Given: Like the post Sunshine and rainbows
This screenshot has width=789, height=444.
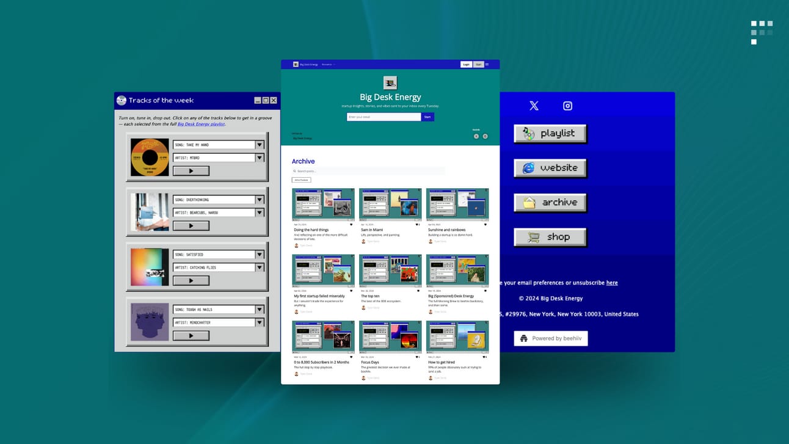Looking at the screenshot, I should (x=485, y=225).
